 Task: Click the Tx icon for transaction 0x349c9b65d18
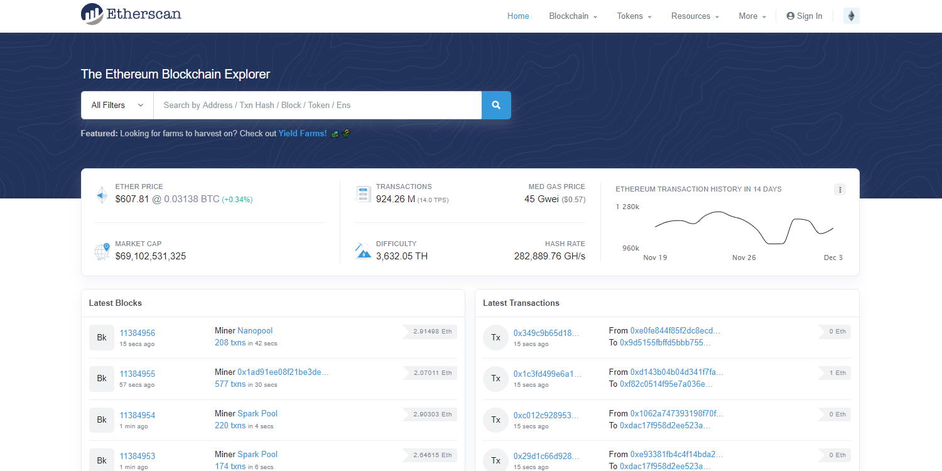pos(495,337)
